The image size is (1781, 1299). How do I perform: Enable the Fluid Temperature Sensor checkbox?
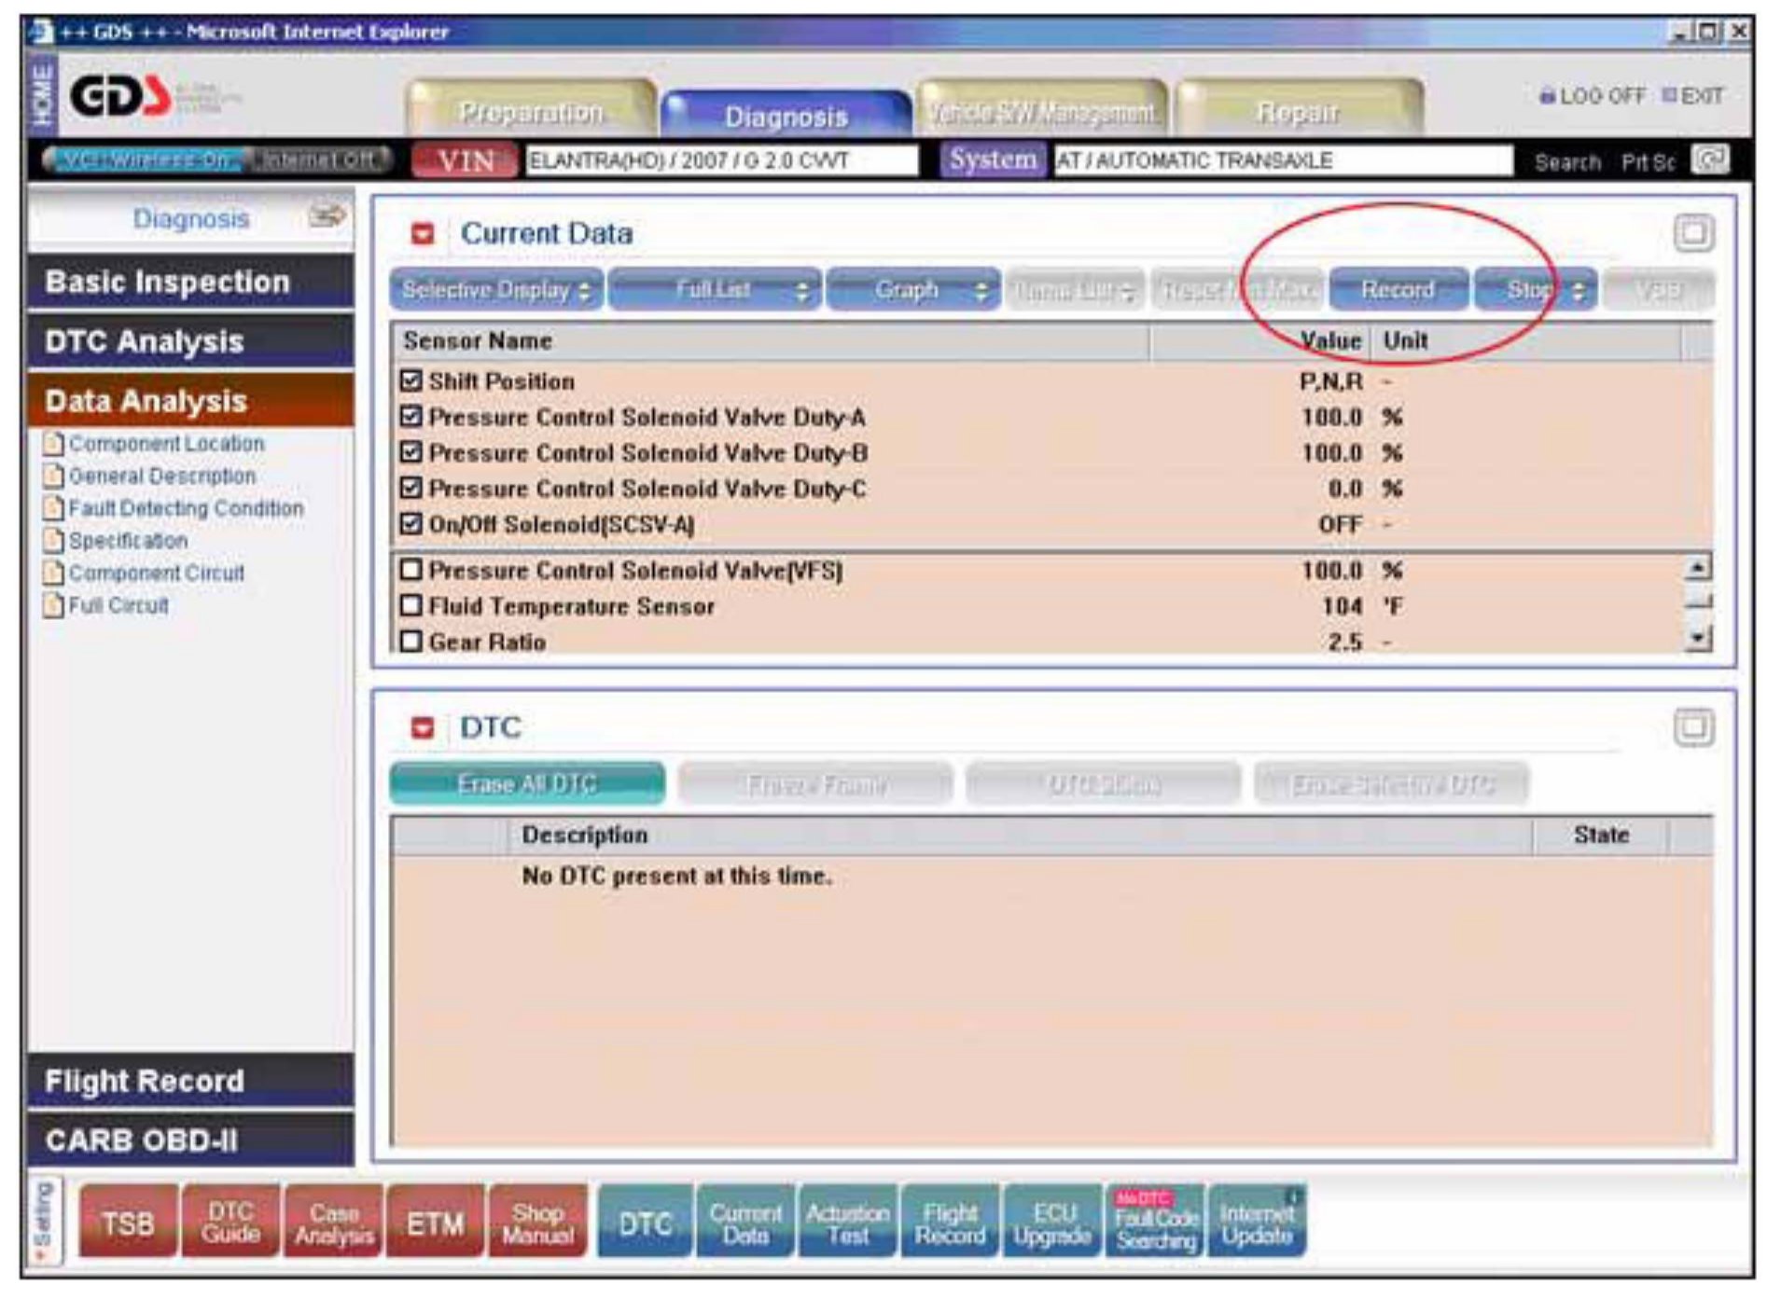coord(410,605)
